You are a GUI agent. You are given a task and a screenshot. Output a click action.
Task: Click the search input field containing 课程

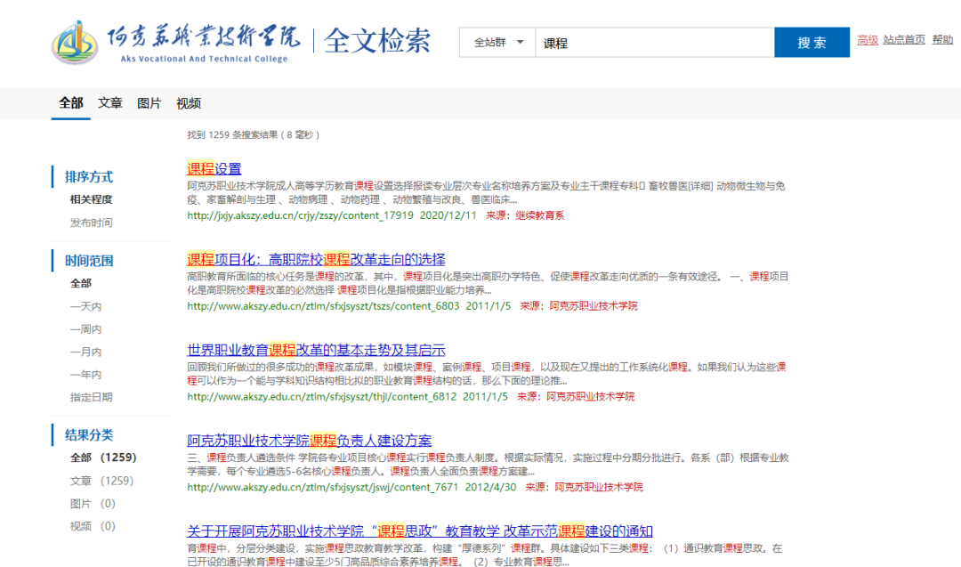point(654,43)
